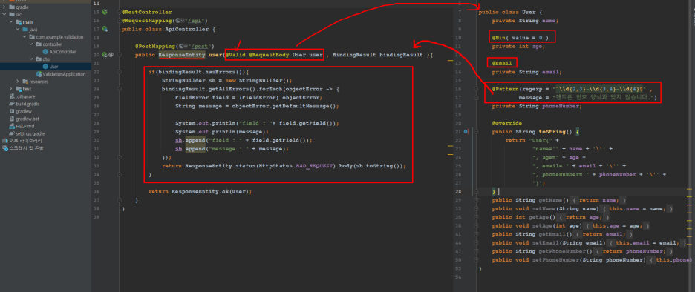
Task: Collapse the main folder arrow
Action: pyautogui.click(x=12, y=22)
